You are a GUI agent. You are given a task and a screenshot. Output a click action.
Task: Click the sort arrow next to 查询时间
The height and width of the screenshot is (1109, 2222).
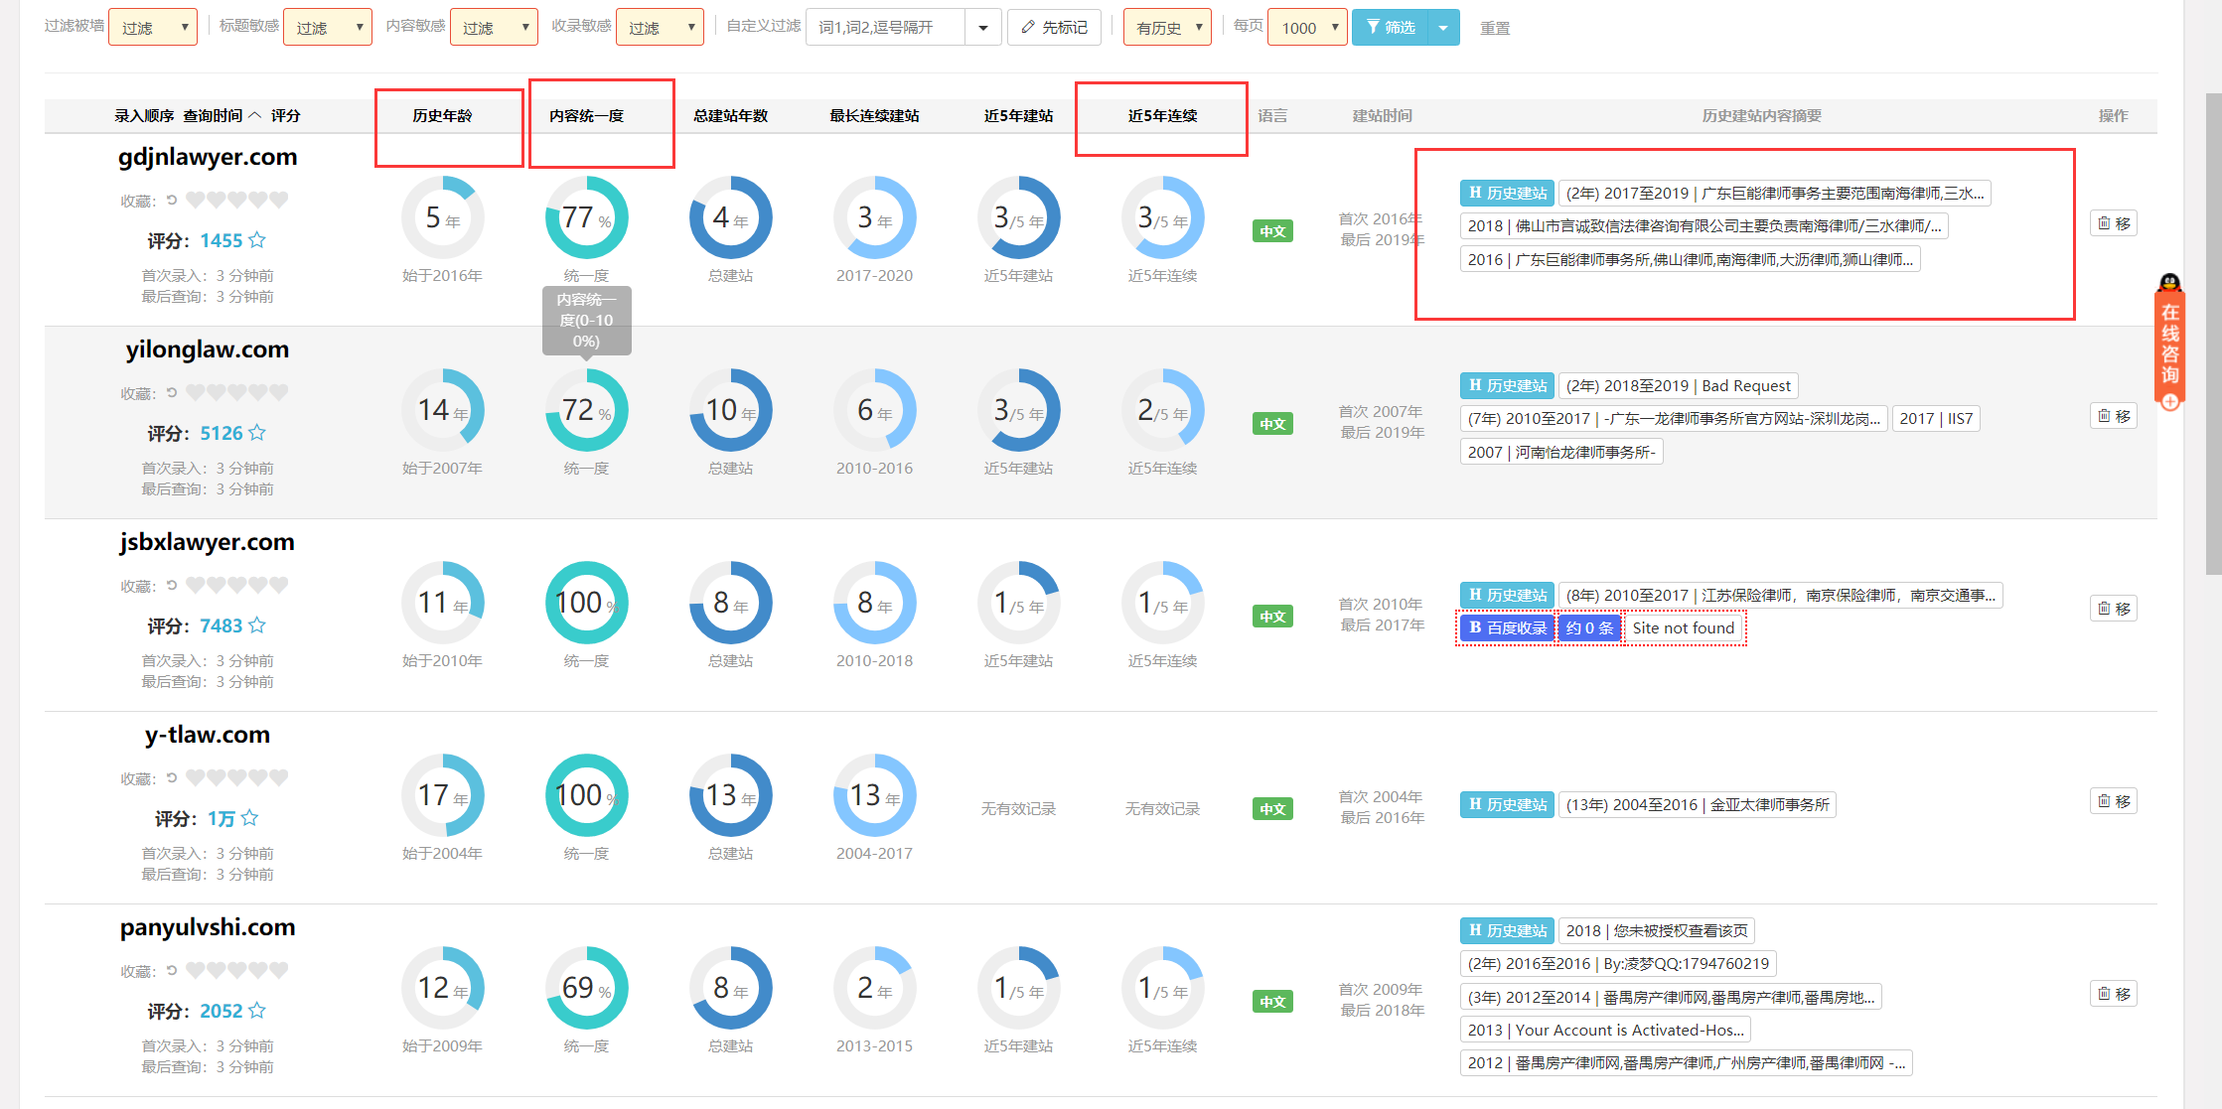[255, 116]
